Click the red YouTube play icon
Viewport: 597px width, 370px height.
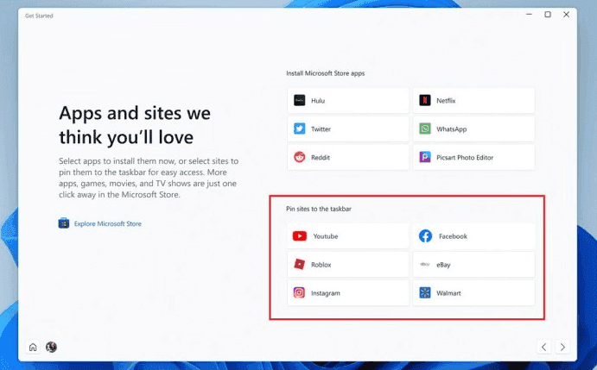pos(300,236)
